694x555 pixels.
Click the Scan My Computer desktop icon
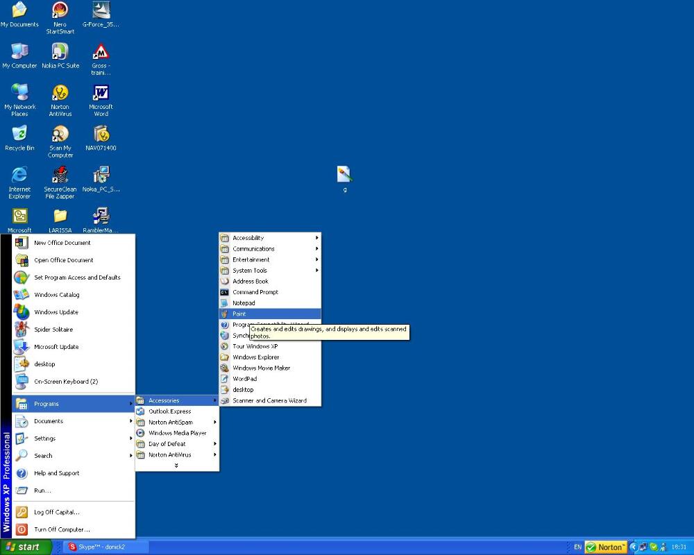click(60, 142)
